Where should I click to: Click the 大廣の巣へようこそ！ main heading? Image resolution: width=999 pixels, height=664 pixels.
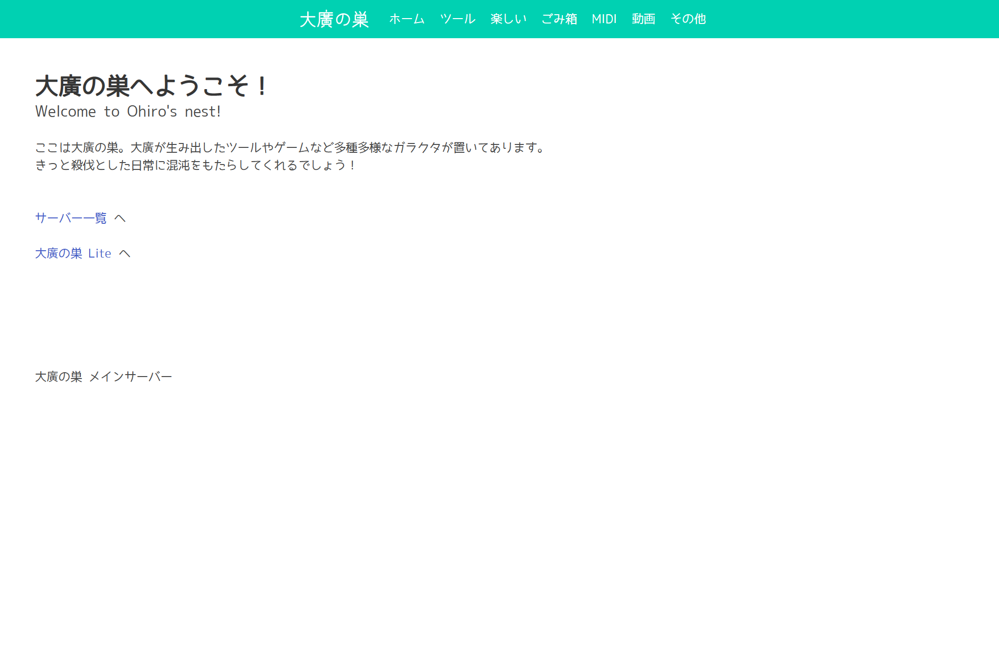[x=151, y=86]
